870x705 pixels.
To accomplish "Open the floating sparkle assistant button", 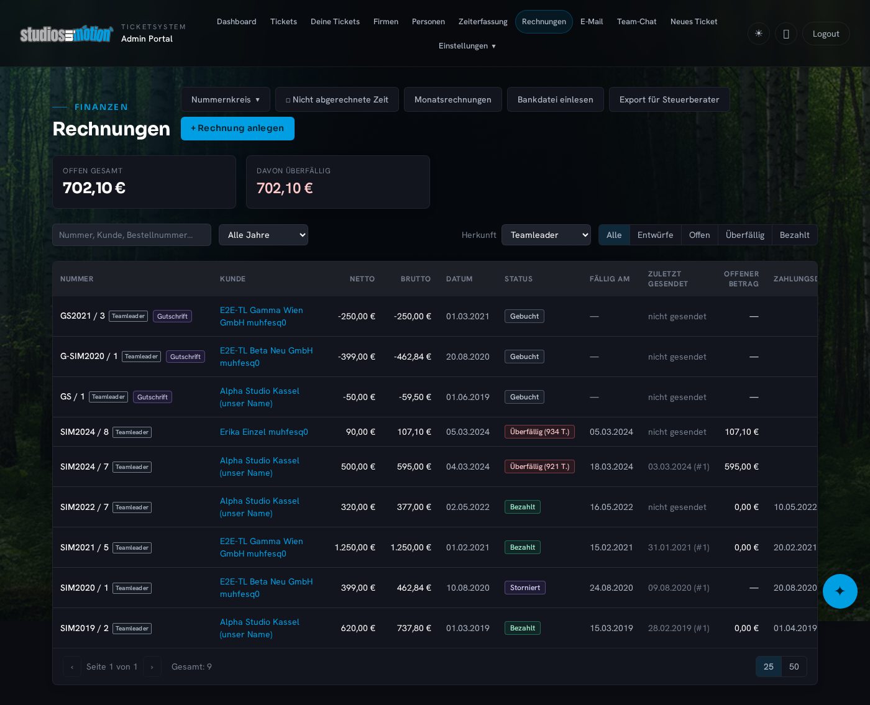I will point(840,591).
